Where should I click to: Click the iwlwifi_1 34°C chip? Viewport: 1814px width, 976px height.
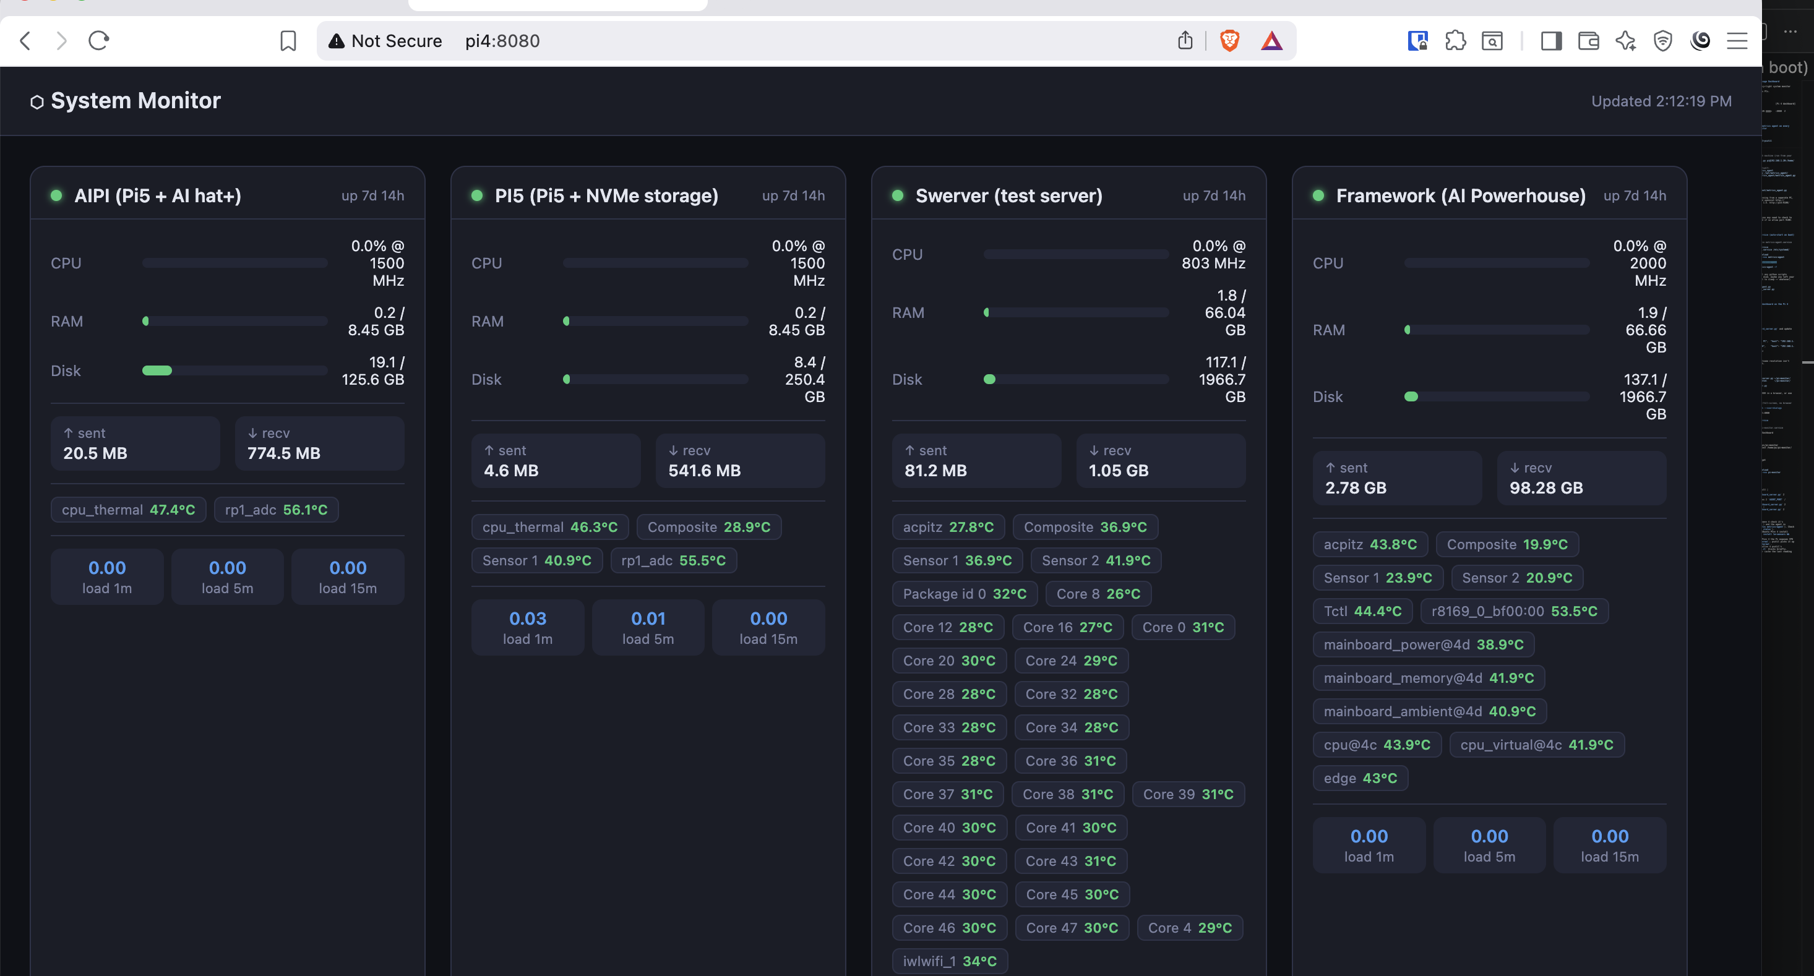pyautogui.click(x=949, y=961)
